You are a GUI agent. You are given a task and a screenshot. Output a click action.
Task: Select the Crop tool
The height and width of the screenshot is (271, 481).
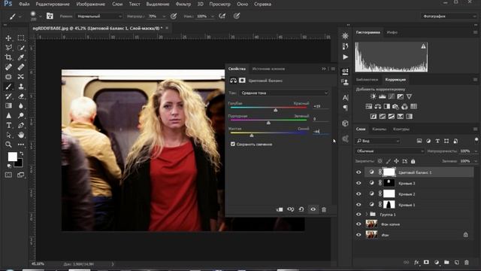(8, 57)
